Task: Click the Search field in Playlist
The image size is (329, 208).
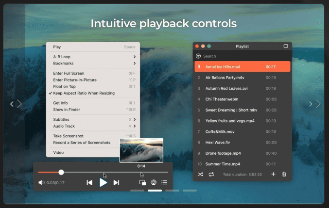Action: [242, 56]
